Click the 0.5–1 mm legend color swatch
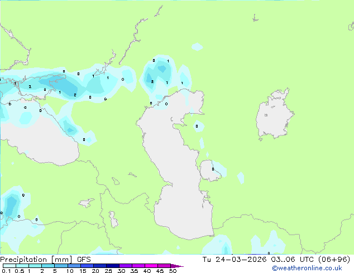The width and height of the screenshot is (354, 273). (x=22, y=266)
